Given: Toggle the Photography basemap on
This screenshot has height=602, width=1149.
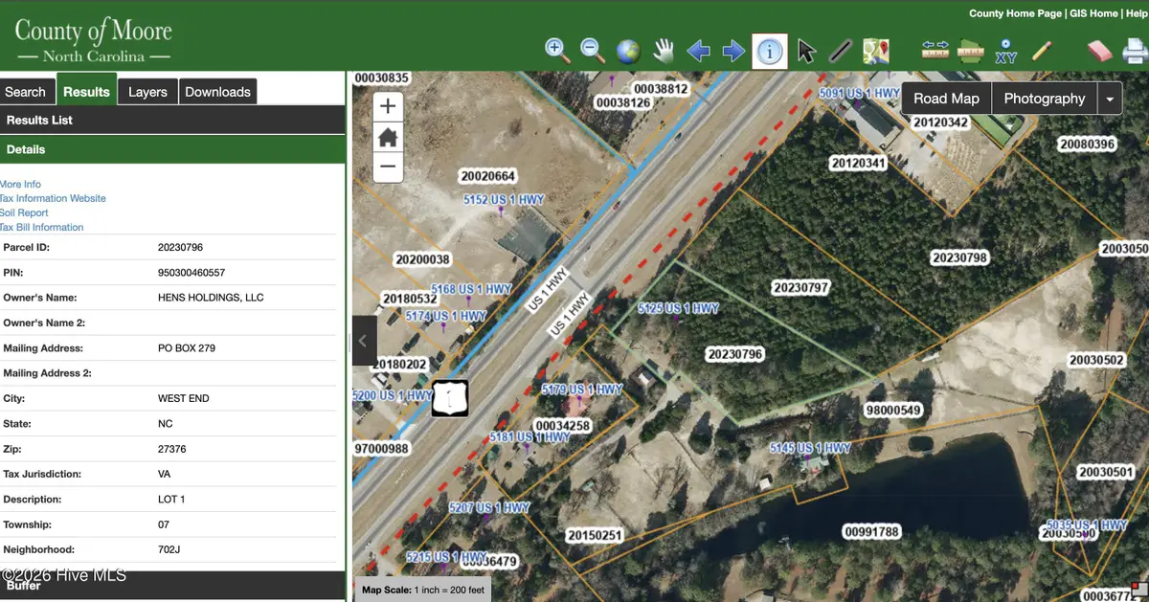Looking at the screenshot, I should (1044, 98).
